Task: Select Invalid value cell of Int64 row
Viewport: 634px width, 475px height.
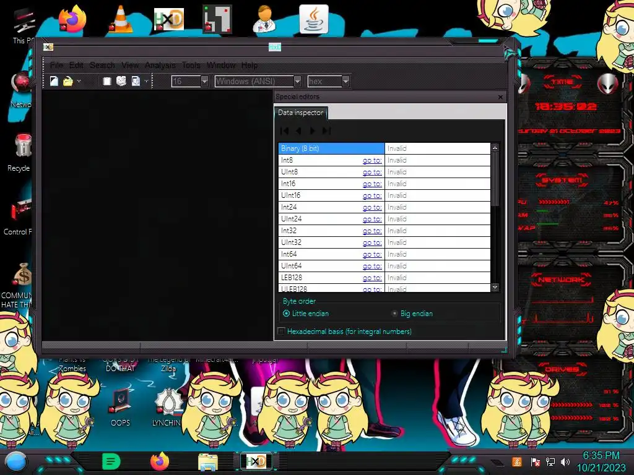Action: coord(438,254)
